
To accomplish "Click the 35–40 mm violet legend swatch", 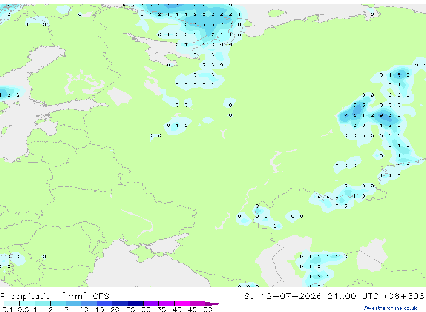I will click(x=167, y=303).
